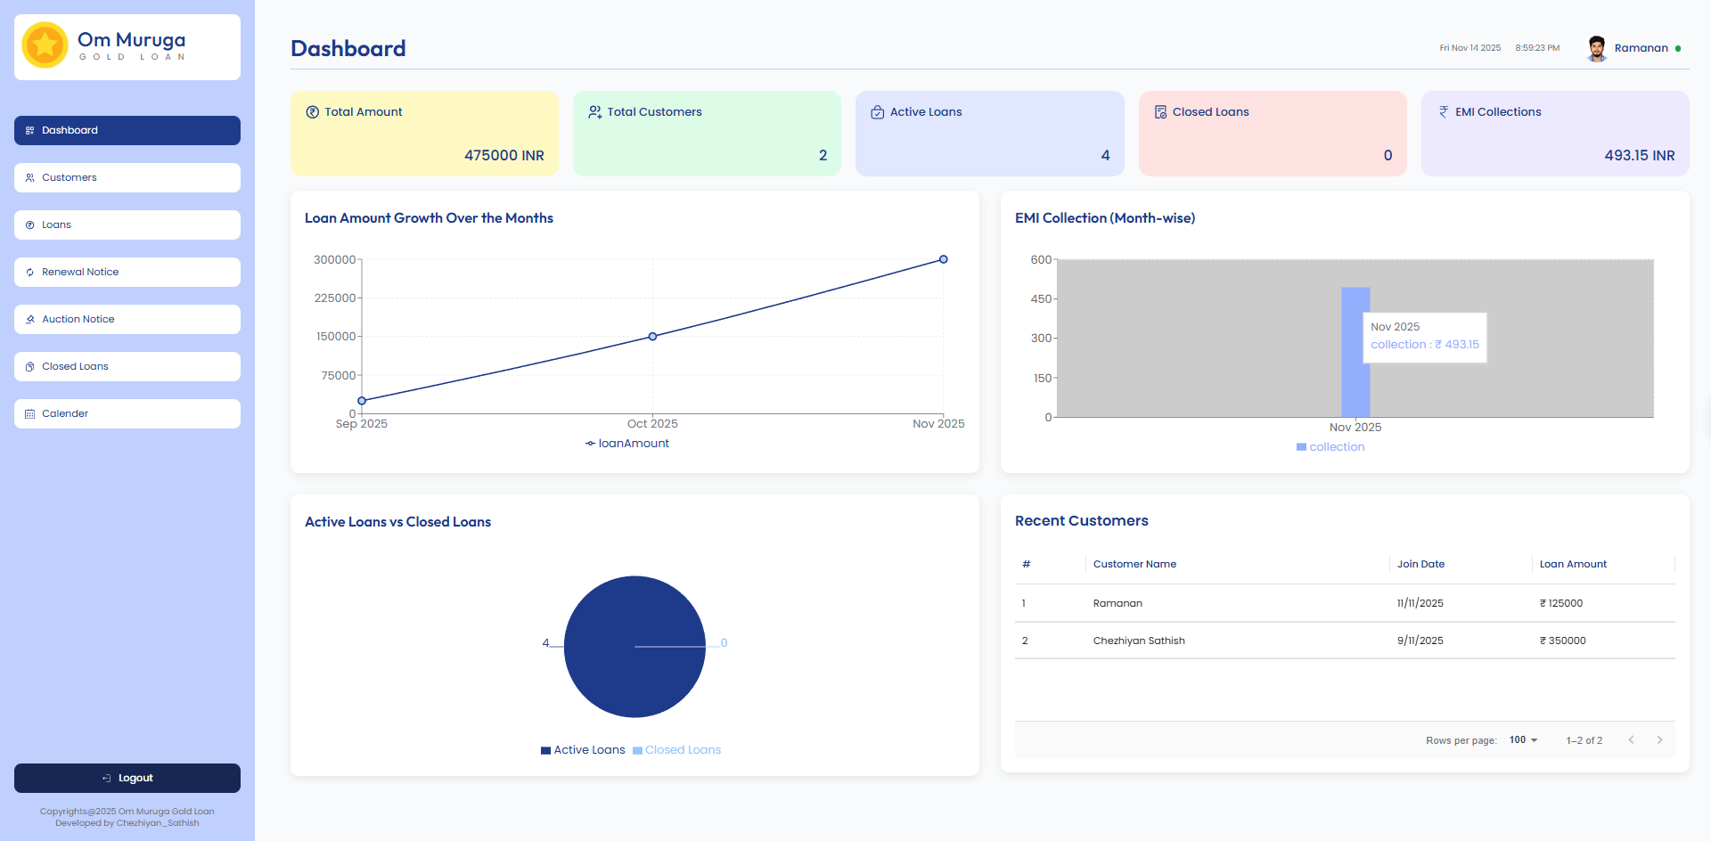This screenshot has width=1711, height=841.
Task: Open the rows per page dropdown
Action: tap(1523, 740)
